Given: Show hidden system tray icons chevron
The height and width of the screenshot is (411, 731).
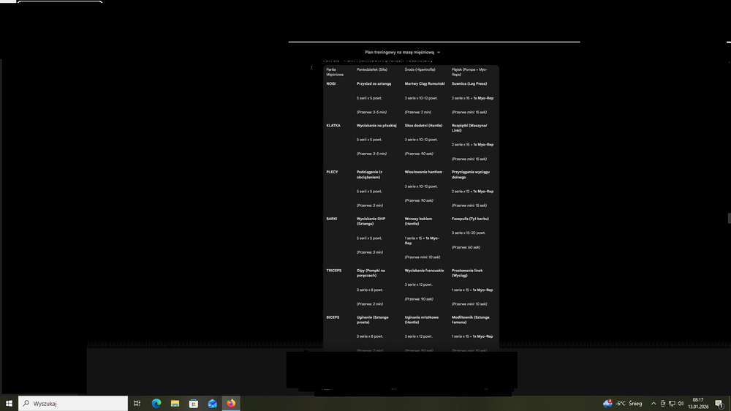Looking at the screenshot, I should [654, 403].
